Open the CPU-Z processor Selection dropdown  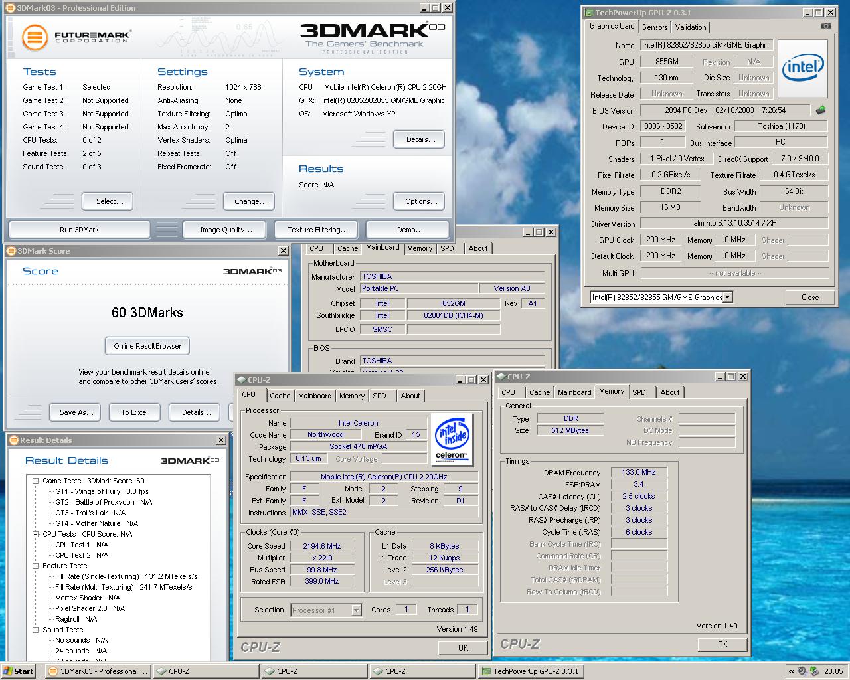click(x=356, y=610)
